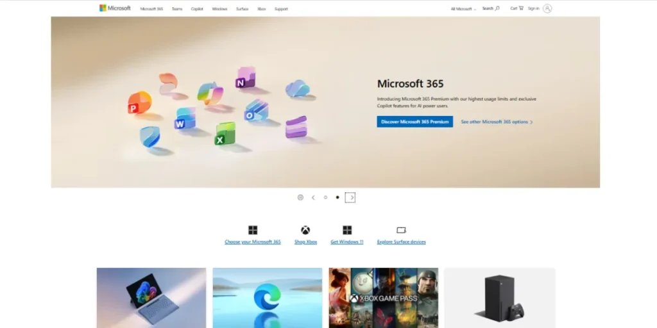Open the search magnifier icon
Screen dimensions: 657x328
497,8
